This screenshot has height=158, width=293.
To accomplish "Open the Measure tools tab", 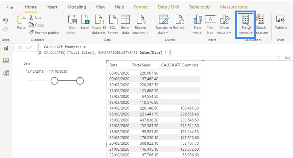I will [234, 7].
